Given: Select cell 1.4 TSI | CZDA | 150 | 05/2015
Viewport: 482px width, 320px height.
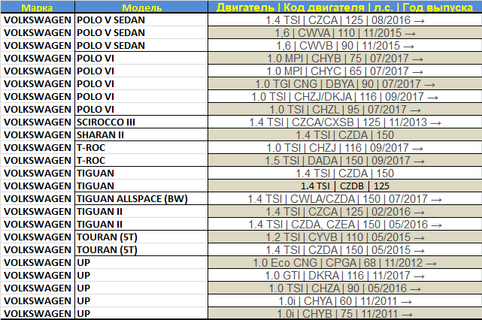Looking at the screenshot, I should coord(345,250).
